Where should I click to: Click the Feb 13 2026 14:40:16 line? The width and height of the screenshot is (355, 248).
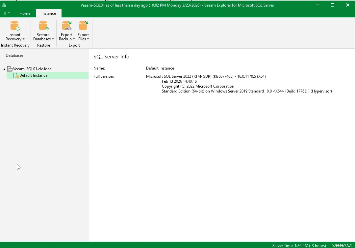coord(179,81)
